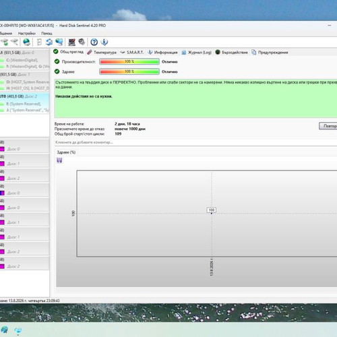Click the first taskbar icon with green globe
Screen dimensions: 337x337
5,330
